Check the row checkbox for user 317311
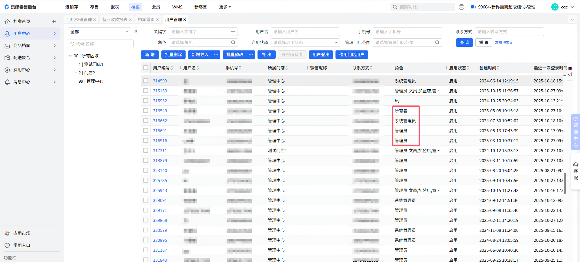 tap(146, 151)
